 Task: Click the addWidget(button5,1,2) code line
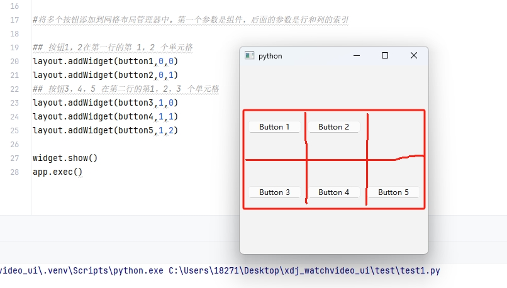[105, 130]
